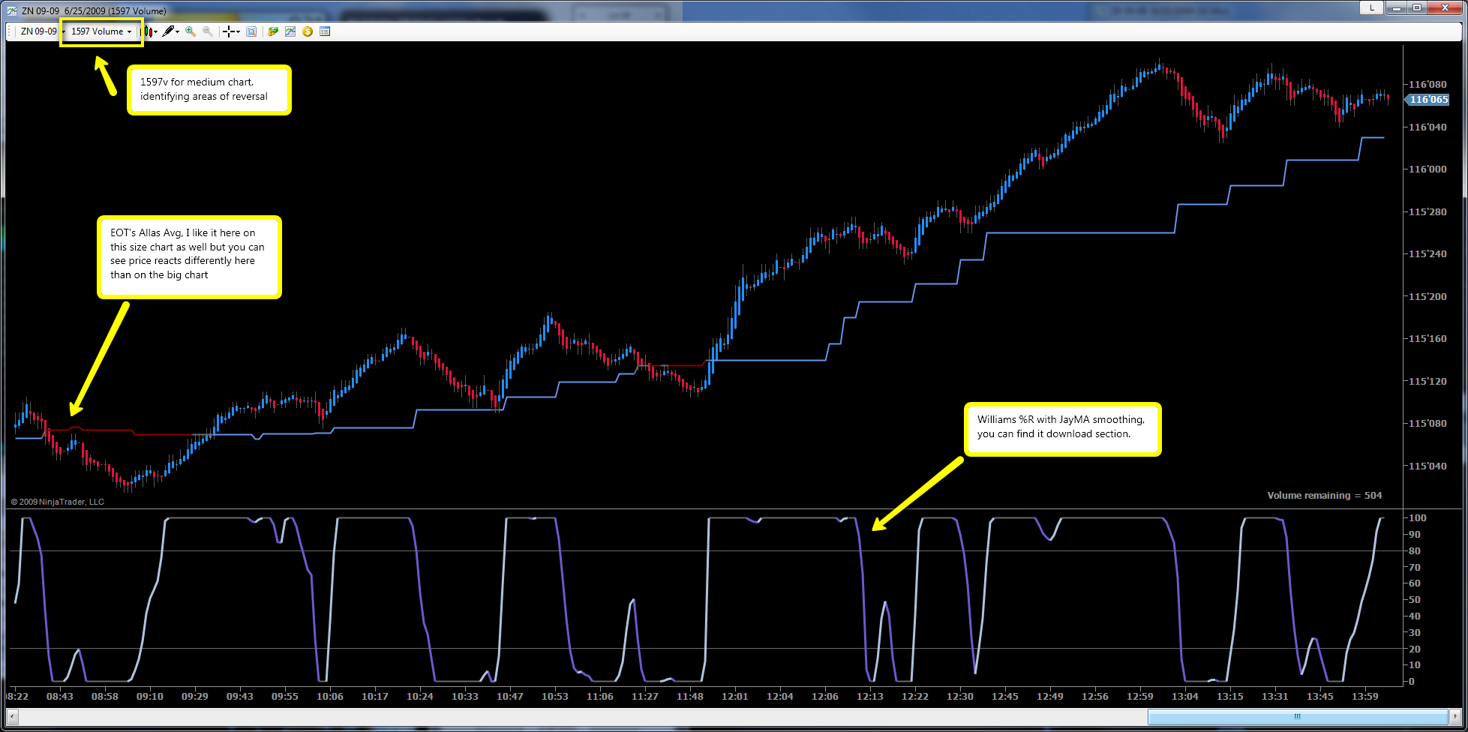The height and width of the screenshot is (732, 1468).
Task: Minimize the chart window
Action: point(1397,7)
